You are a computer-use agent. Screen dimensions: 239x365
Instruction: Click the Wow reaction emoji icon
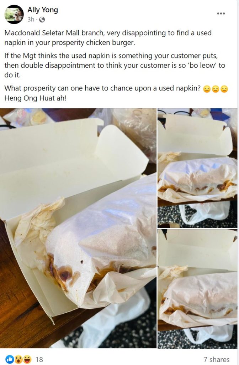click(18, 359)
